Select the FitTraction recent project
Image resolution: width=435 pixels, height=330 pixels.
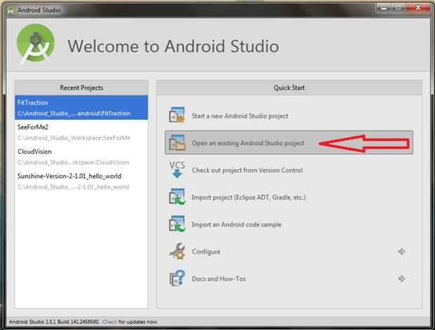(81, 107)
